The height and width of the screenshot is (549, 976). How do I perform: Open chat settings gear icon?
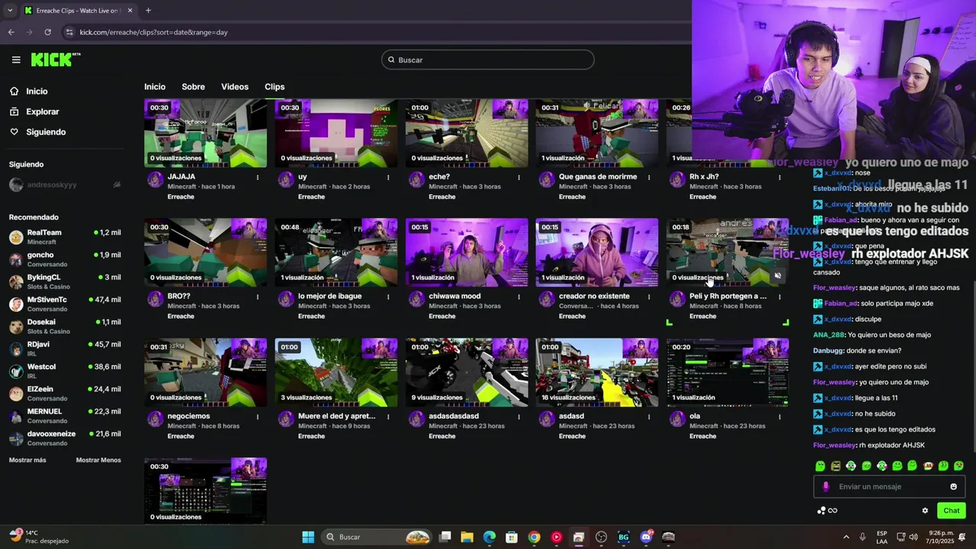(x=925, y=511)
